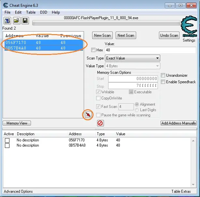Open the Table menu

[31, 12]
